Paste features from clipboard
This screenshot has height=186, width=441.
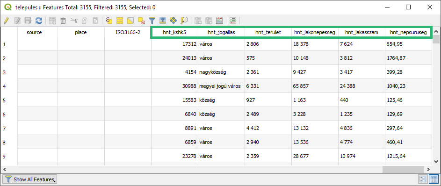click(x=95, y=20)
